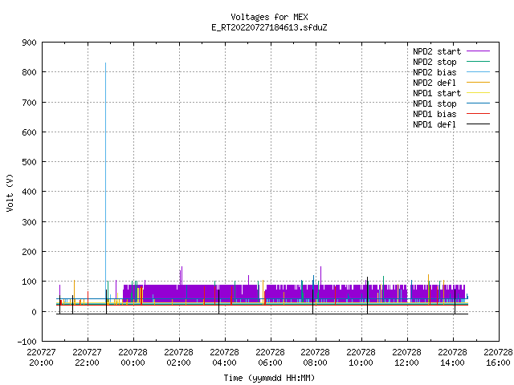Image resolution: width=514 pixels, height=385 pixels.
Task: Click the x-axis tick 220728 06:00
Action: click(x=270, y=357)
